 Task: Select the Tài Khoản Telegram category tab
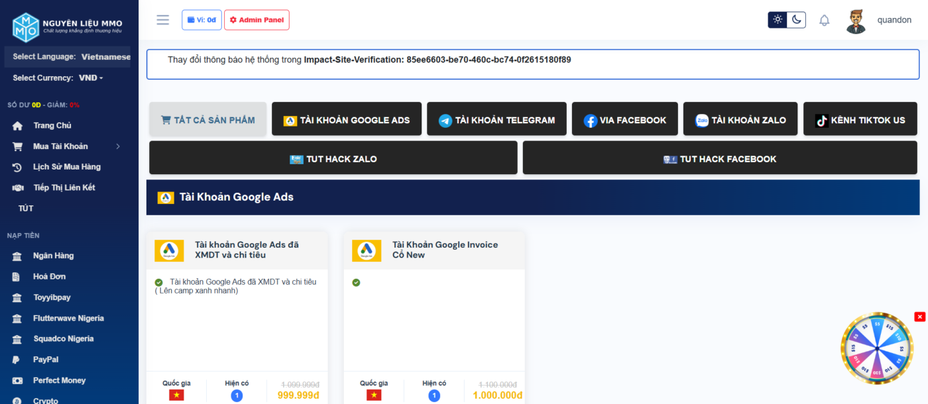pyautogui.click(x=496, y=120)
